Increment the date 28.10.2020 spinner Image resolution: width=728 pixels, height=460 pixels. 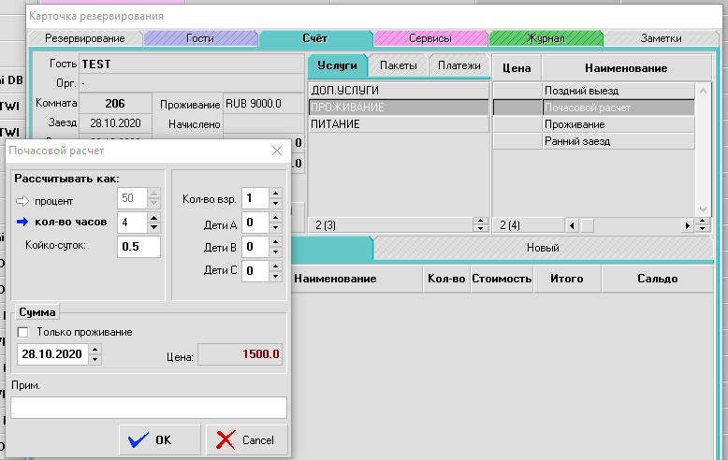pyautogui.click(x=95, y=350)
